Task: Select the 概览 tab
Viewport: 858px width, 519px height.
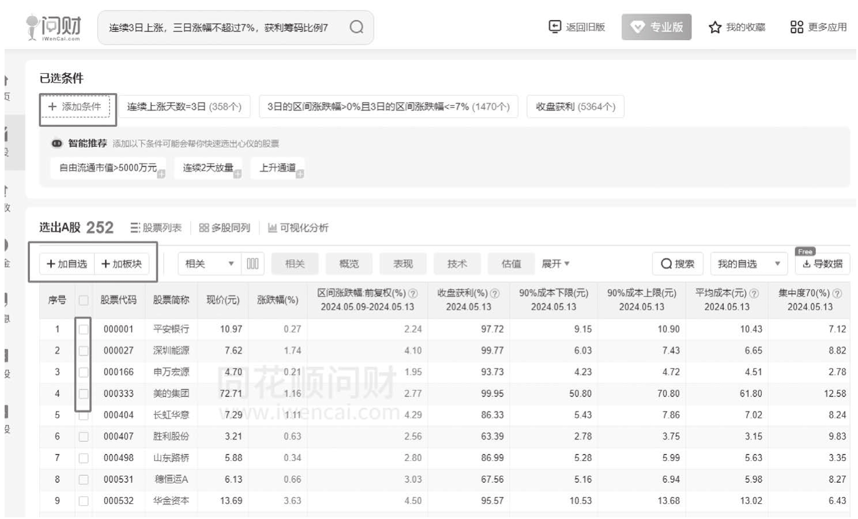Action: point(349,264)
